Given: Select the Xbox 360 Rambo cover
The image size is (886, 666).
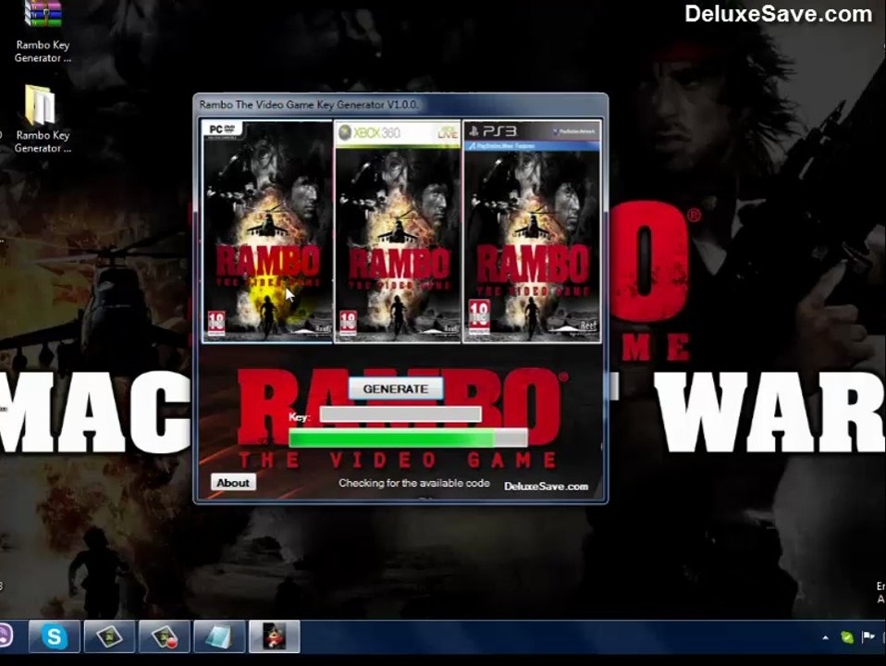Looking at the screenshot, I should point(398,230).
